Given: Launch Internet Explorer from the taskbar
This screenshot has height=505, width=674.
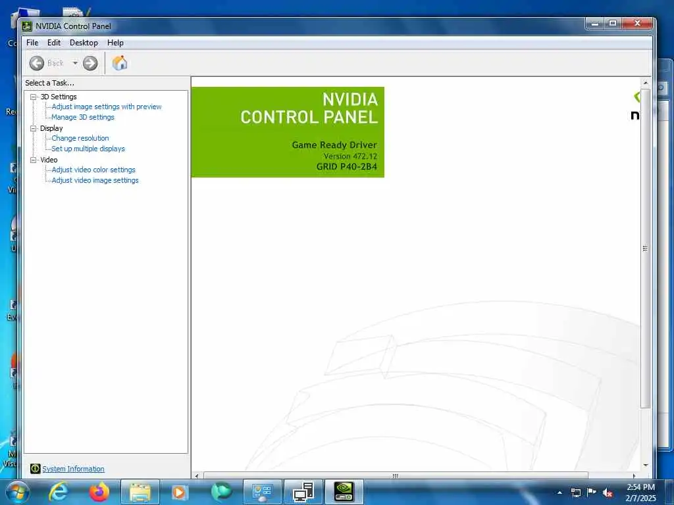Looking at the screenshot, I should (x=59, y=492).
